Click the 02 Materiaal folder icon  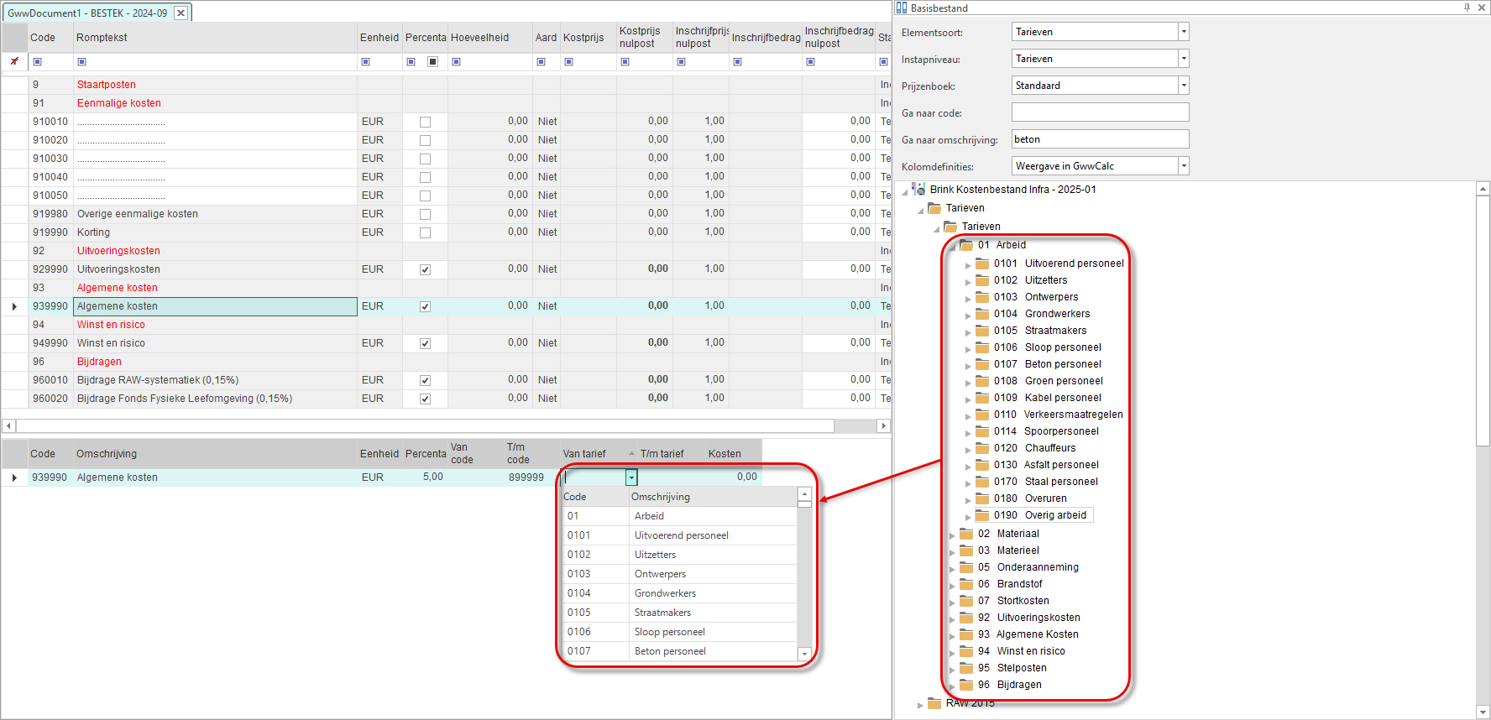click(x=966, y=534)
